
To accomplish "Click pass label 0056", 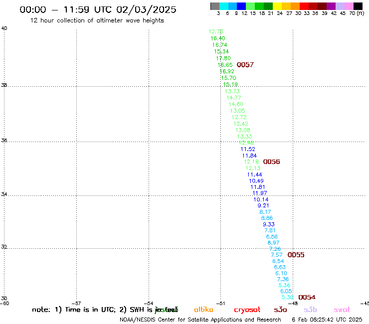I will point(271,162).
